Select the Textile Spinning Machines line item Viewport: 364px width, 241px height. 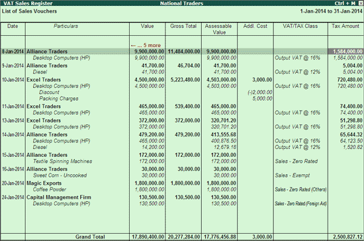click(62, 161)
